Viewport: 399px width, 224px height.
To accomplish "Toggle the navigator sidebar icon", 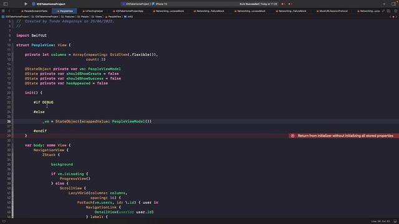I will (6, 4).
